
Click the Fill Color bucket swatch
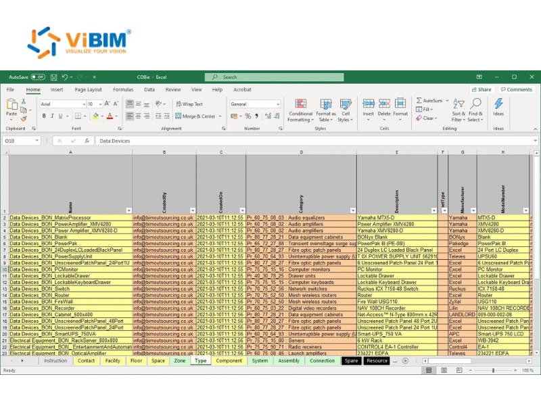95,116
